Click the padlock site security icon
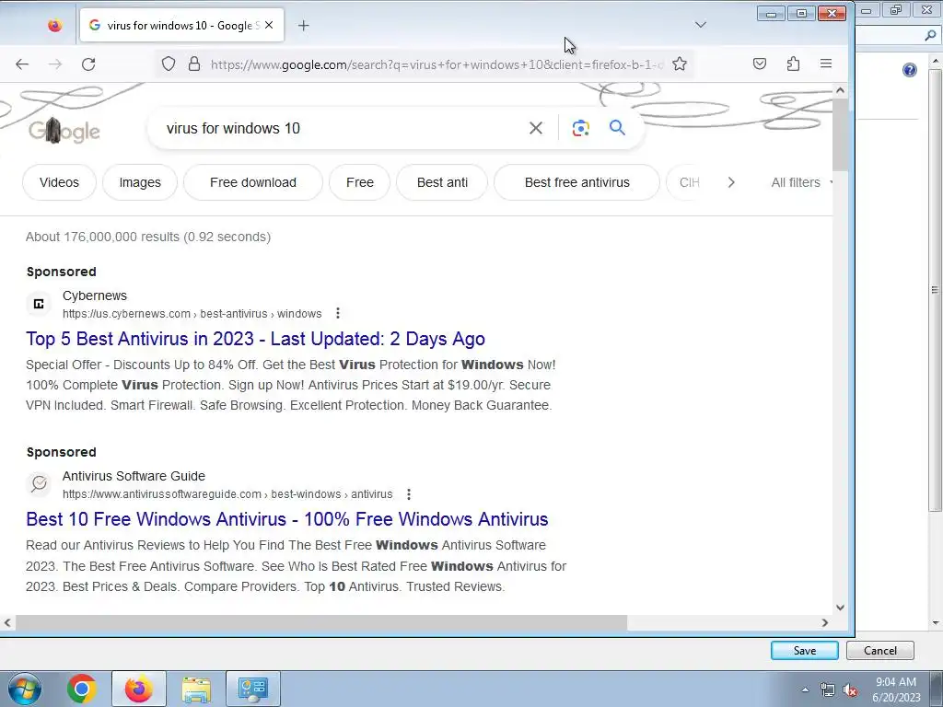 tap(194, 64)
